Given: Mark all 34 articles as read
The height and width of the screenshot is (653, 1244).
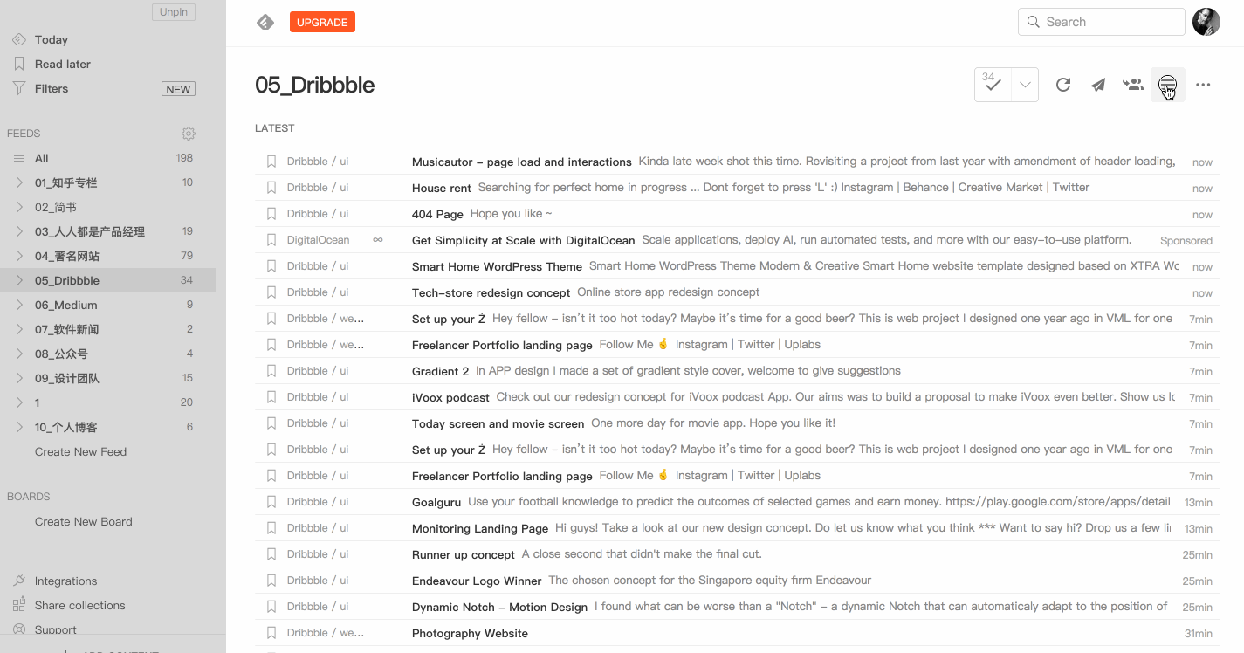Looking at the screenshot, I should point(993,85).
